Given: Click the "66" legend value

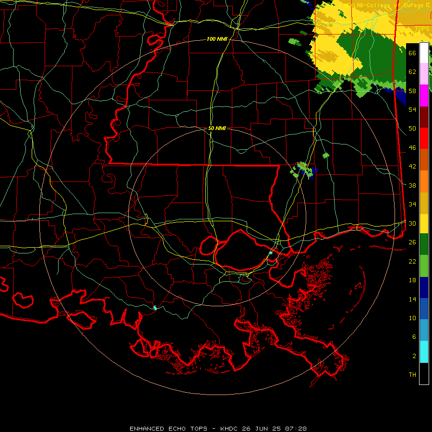Looking at the screenshot, I should click(x=412, y=53).
